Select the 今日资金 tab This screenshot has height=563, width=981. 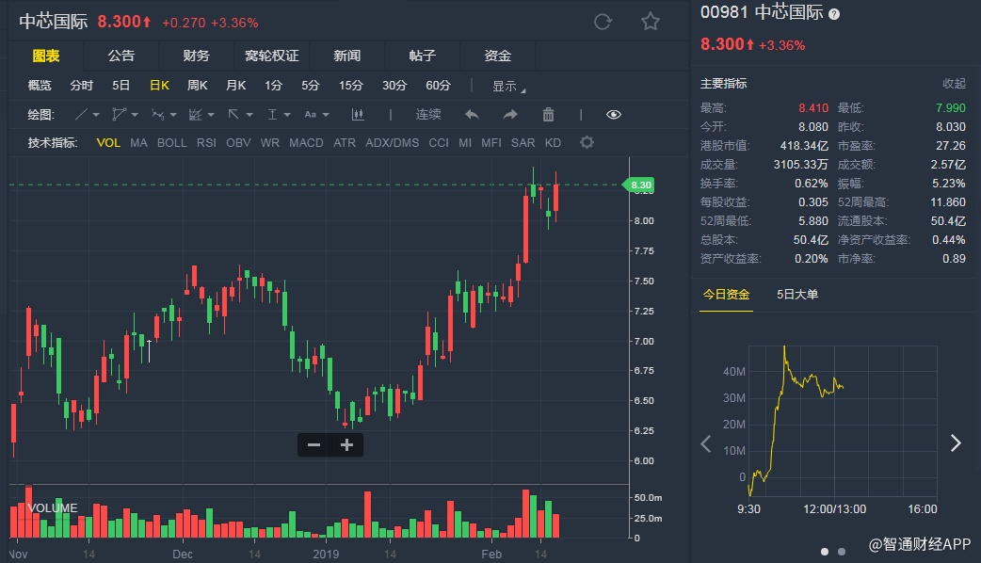(x=726, y=294)
